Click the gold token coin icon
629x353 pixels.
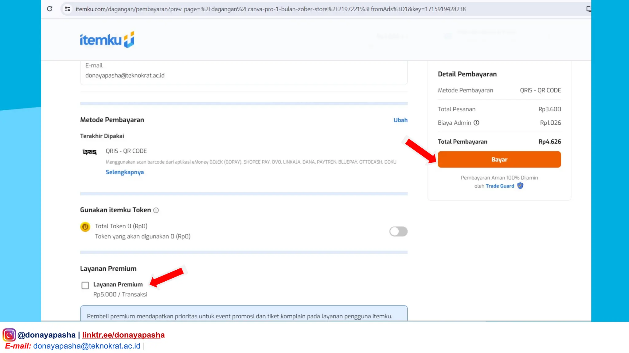(x=85, y=227)
